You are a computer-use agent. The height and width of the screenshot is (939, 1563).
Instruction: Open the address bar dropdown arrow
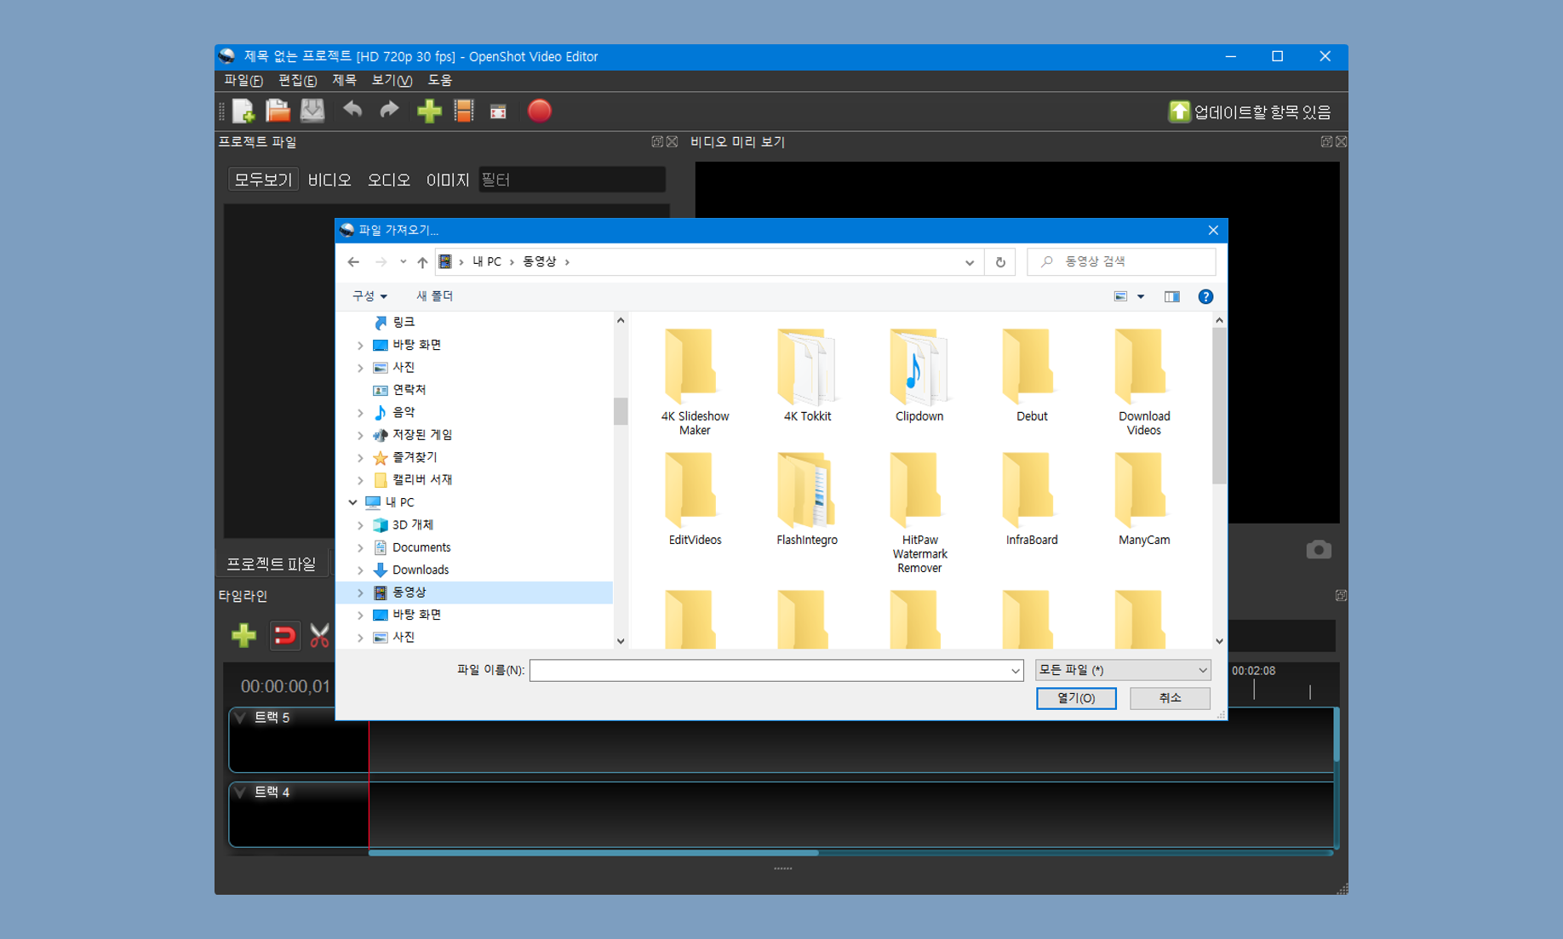(x=969, y=262)
